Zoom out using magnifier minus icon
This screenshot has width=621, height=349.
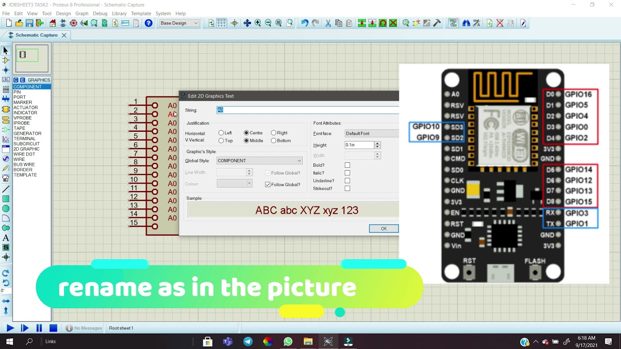point(268,23)
